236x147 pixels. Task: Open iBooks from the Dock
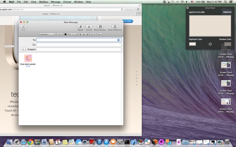[x=113, y=142]
